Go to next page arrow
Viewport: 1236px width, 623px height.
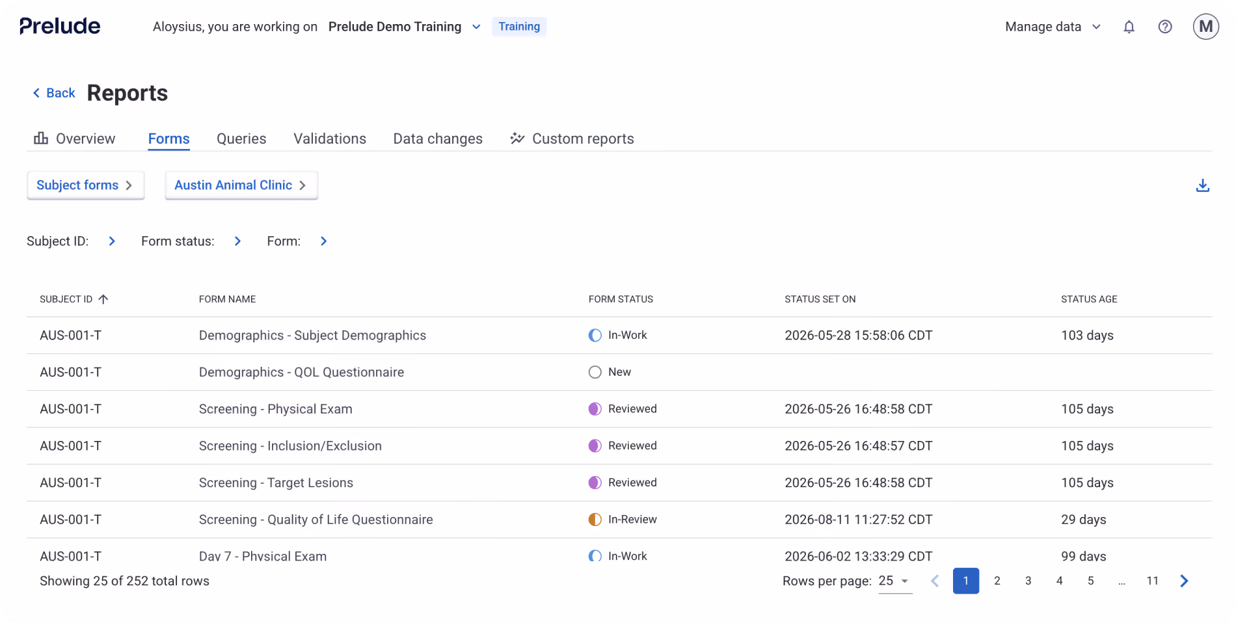click(x=1184, y=581)
